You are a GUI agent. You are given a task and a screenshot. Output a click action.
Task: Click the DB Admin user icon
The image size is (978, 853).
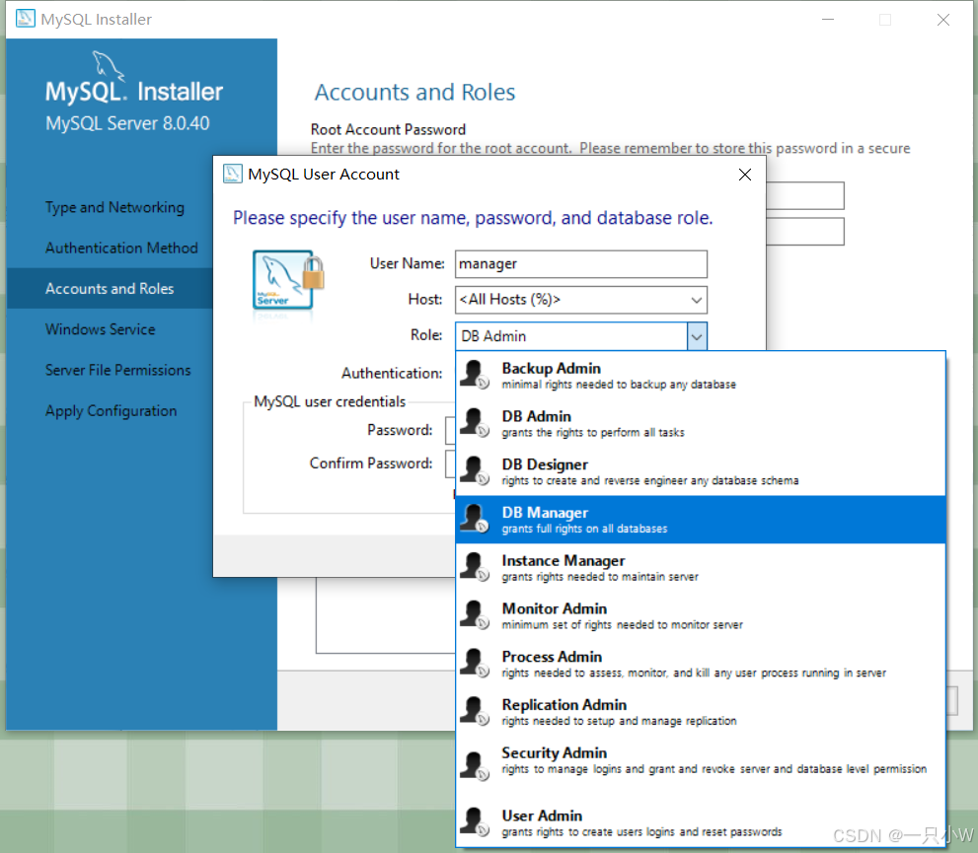[475, 423]
